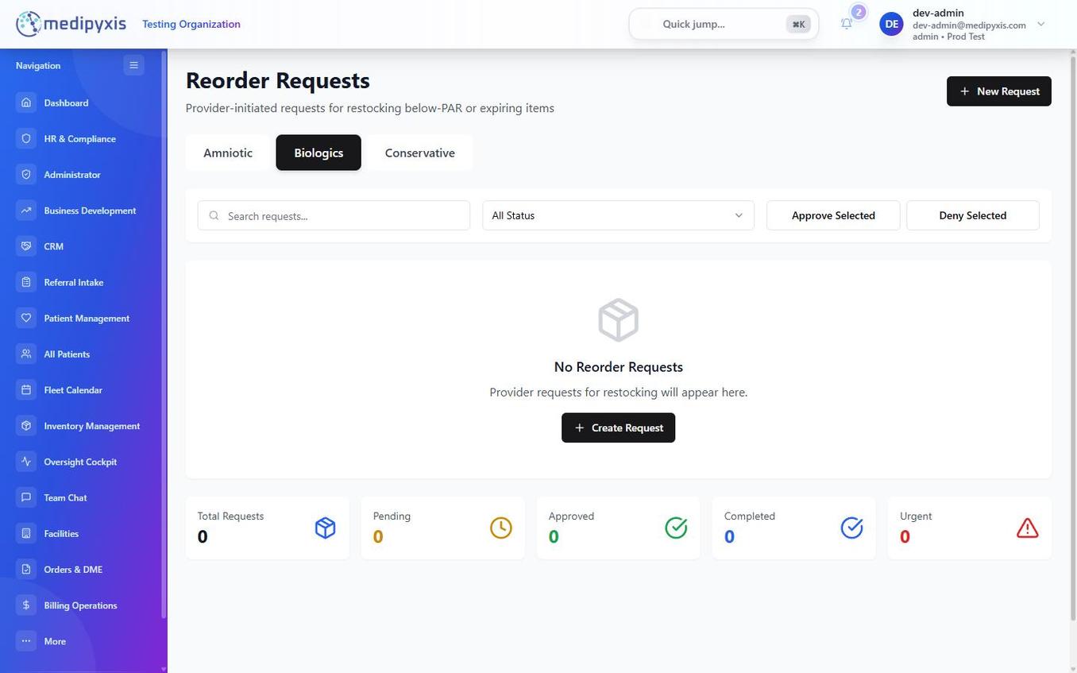
Task: Click the Urgent warning triangle icon
Action: (1028, 528)
